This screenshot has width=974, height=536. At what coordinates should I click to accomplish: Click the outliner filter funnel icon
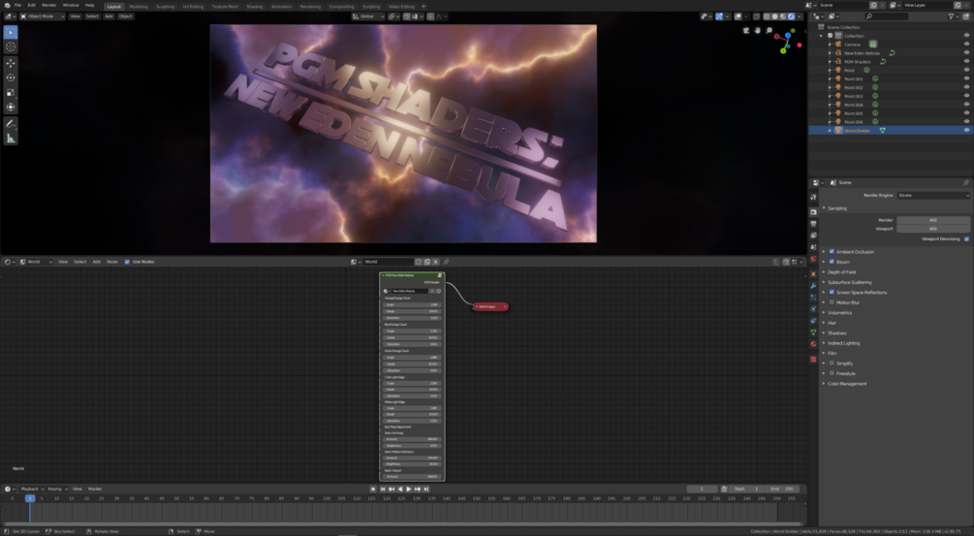[x=951, y=16]
